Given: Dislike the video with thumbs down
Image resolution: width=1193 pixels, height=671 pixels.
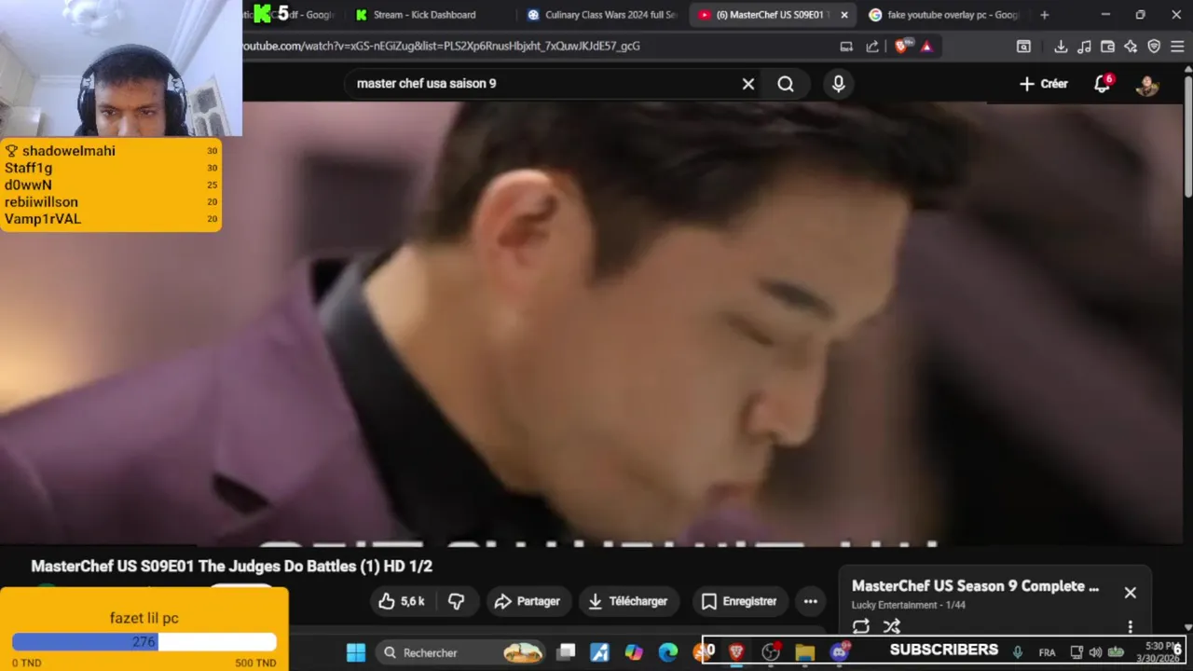Looking at the screenshot, I should pyautogui.click(x=456, y=601).
